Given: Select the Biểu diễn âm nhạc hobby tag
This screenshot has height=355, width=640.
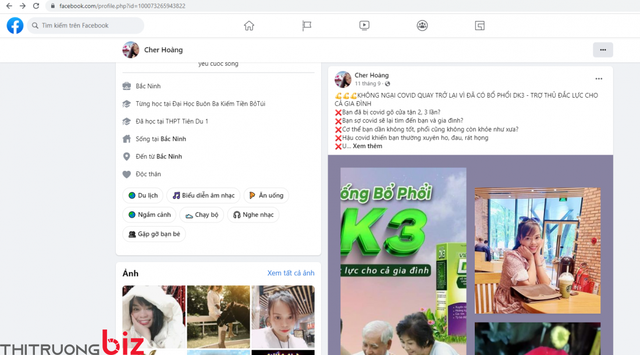Looking at the screenshot, I should [203, 196].
